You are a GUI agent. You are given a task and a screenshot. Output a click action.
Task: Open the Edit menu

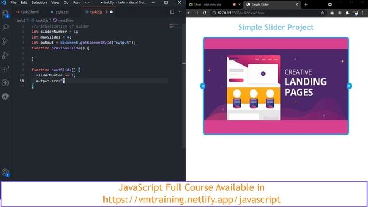[x=24, y=2]
